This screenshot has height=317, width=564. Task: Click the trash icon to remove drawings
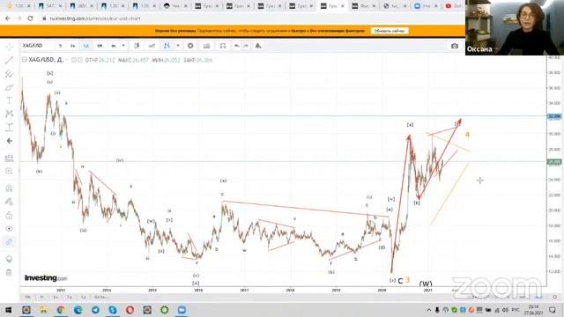9,273
